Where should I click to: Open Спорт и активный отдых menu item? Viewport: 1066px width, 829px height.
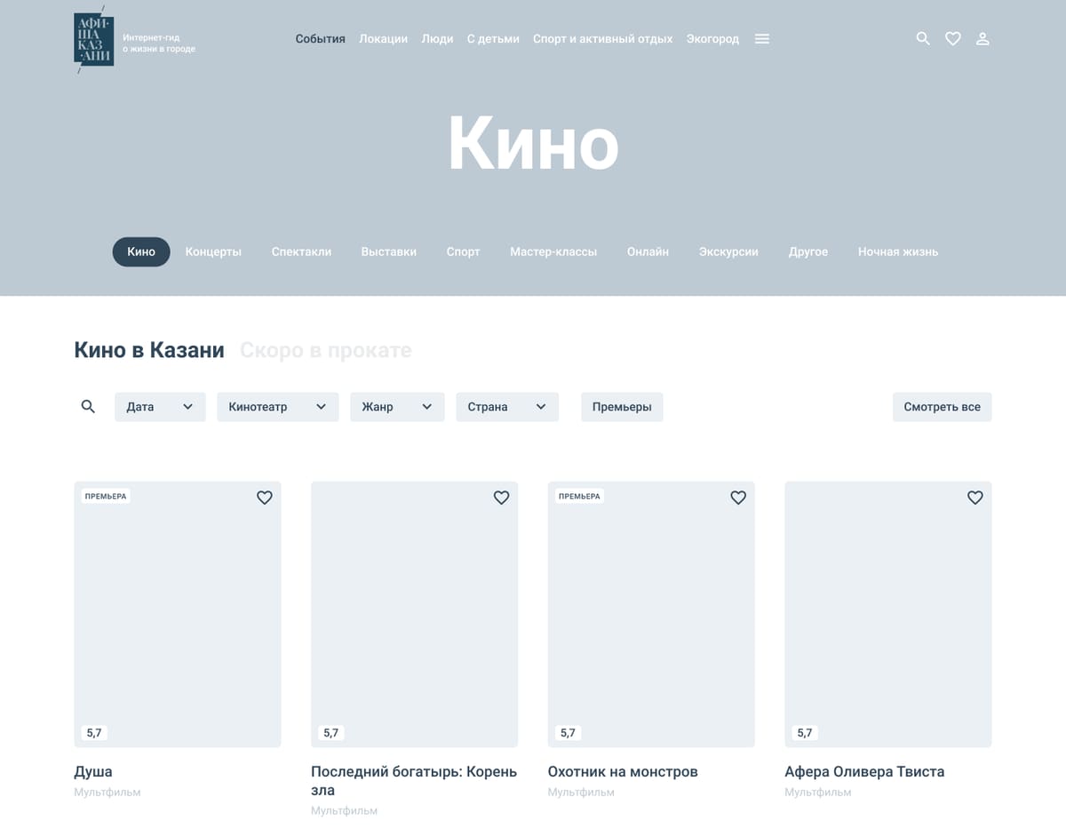[x=602, y=39]
